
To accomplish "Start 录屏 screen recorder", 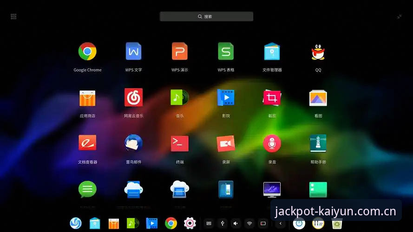I will [226, 144].
